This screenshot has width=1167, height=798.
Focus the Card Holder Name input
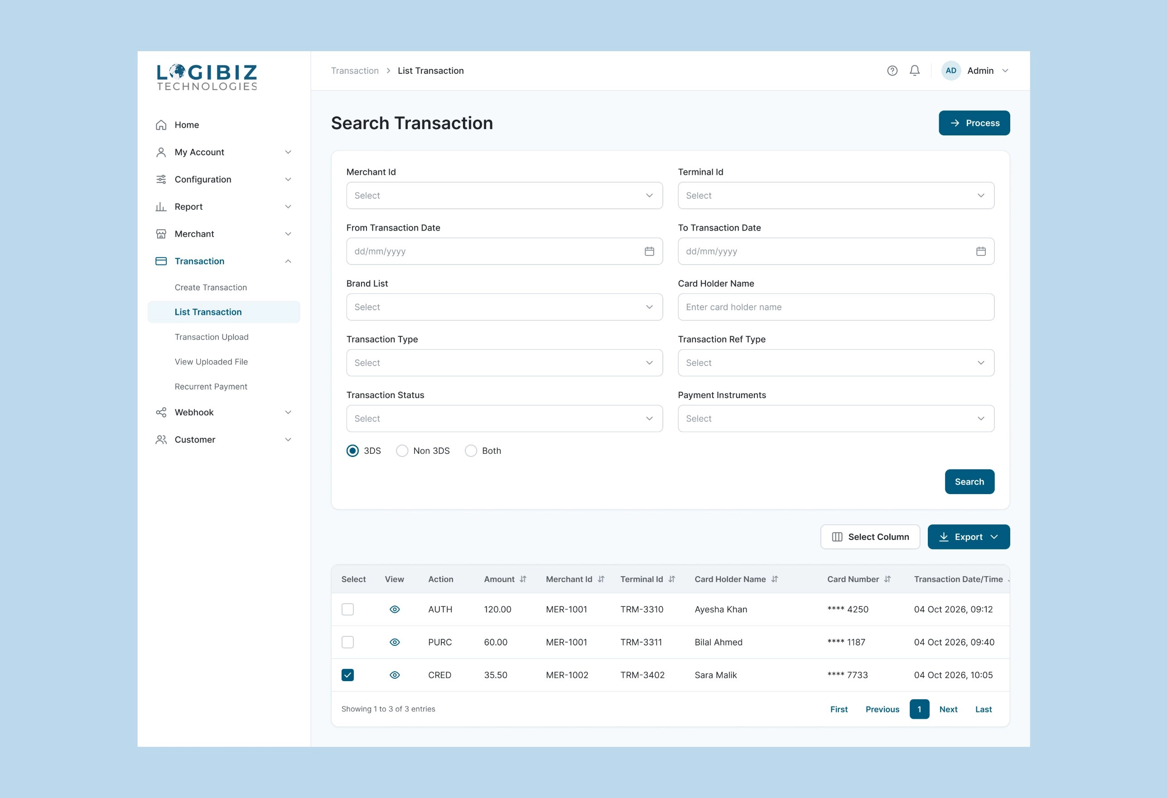[835, 307]
